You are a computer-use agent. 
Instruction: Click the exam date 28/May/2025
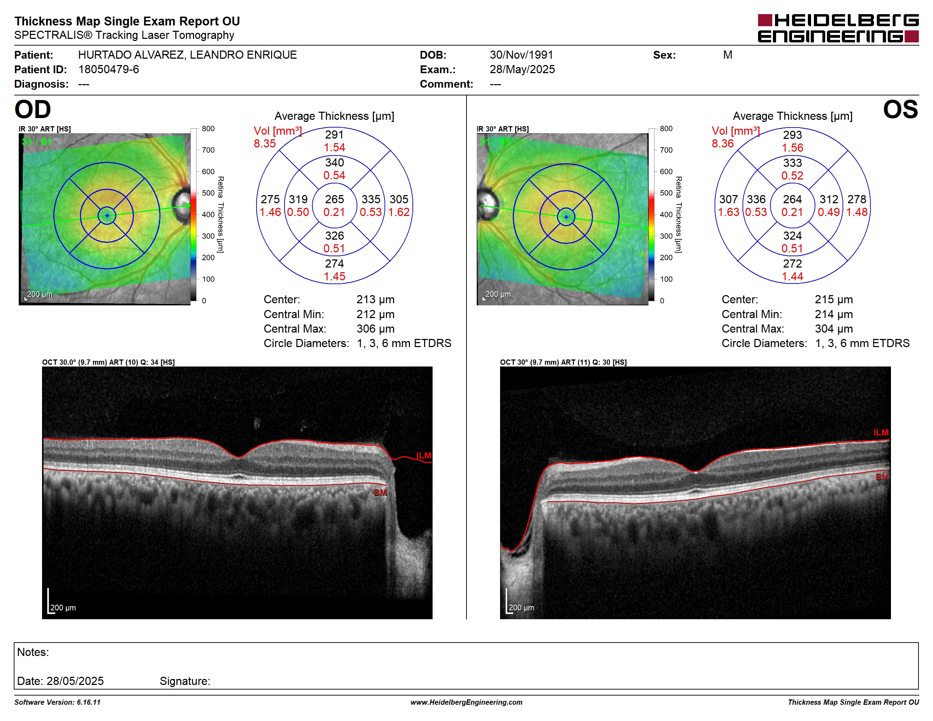[x=522, y=70]
